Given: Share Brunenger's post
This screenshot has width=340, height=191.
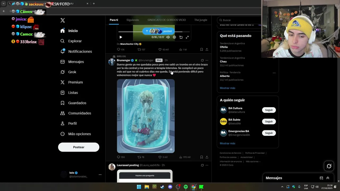Looking at the screenshot, I should point(207,157).
